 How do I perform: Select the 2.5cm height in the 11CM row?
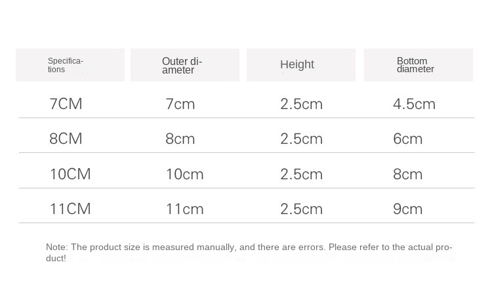301,209
